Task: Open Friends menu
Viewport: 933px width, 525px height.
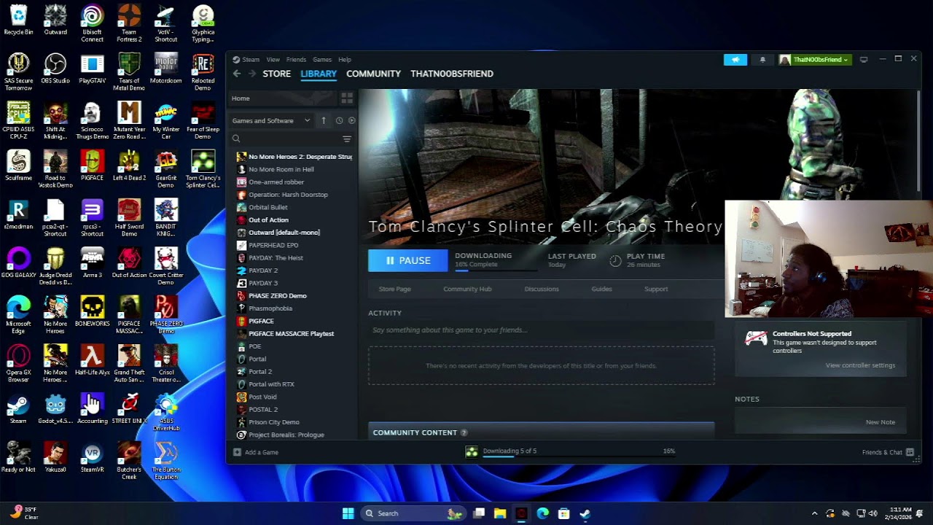Action: click(x=296, y=60)
